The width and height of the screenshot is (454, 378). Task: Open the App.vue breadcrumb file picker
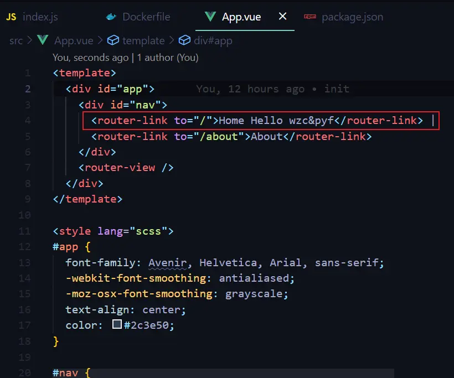tap(74, 40)
